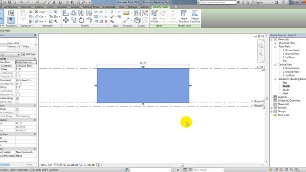This screenshot has height=172, width=306.
Task: Click the vertical scrollbar thumb of the view
Action: click(x=266, y=98)
